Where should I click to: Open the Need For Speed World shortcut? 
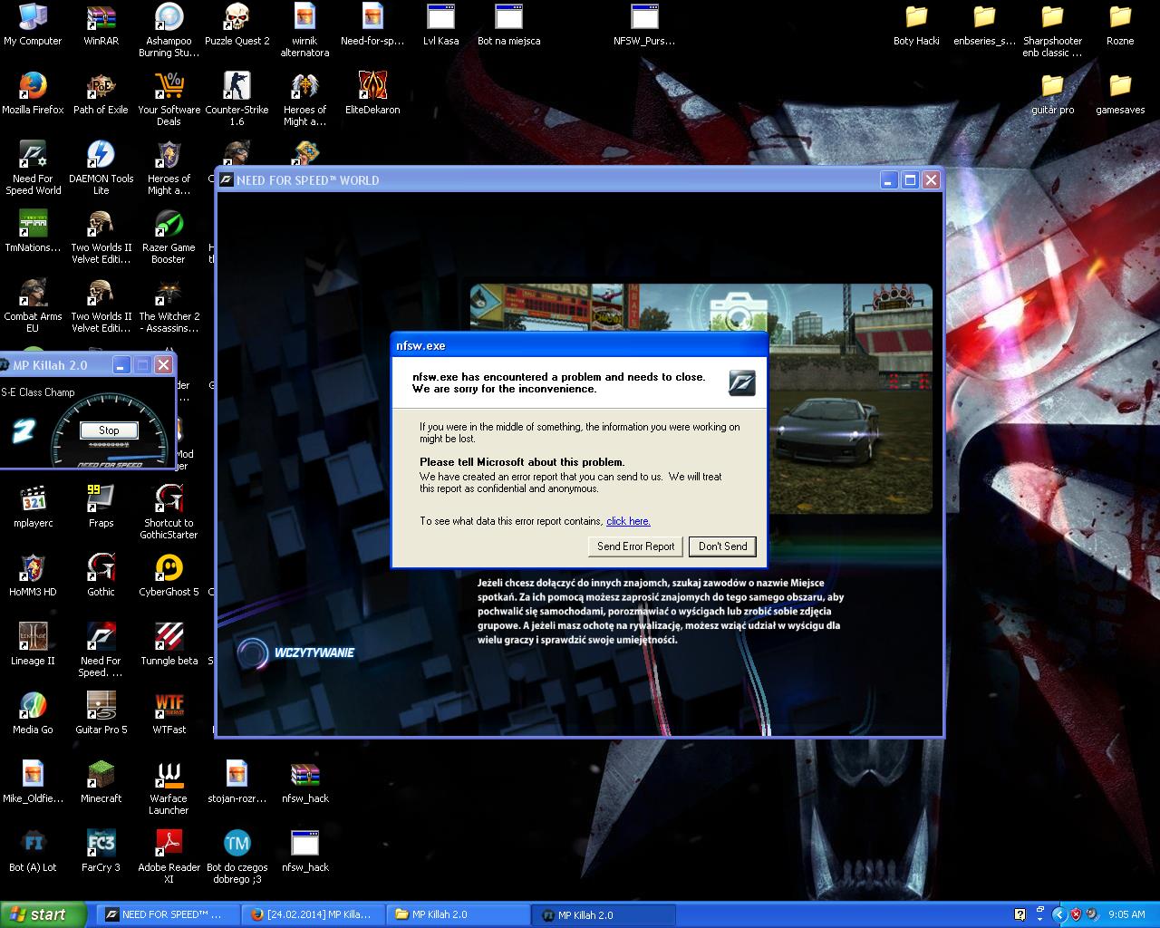tap(33, 168)
